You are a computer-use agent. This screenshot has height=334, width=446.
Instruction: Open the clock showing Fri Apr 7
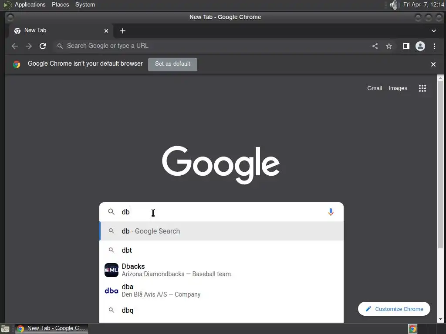coord(423,4)
